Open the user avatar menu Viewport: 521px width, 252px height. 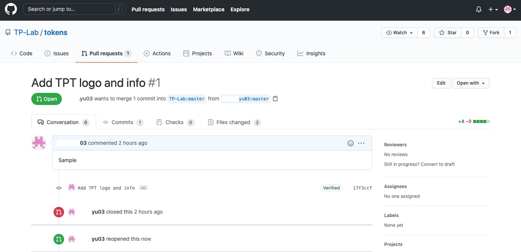pos(510,9)
